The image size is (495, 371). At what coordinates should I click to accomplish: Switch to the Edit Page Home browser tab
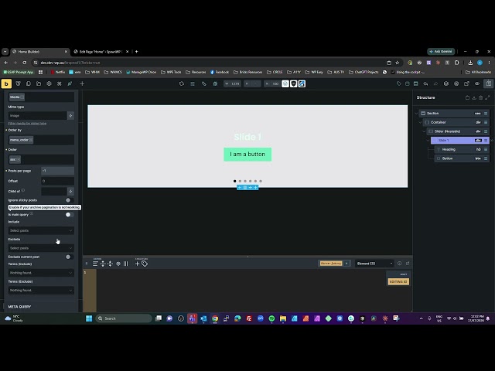[101, 52]
